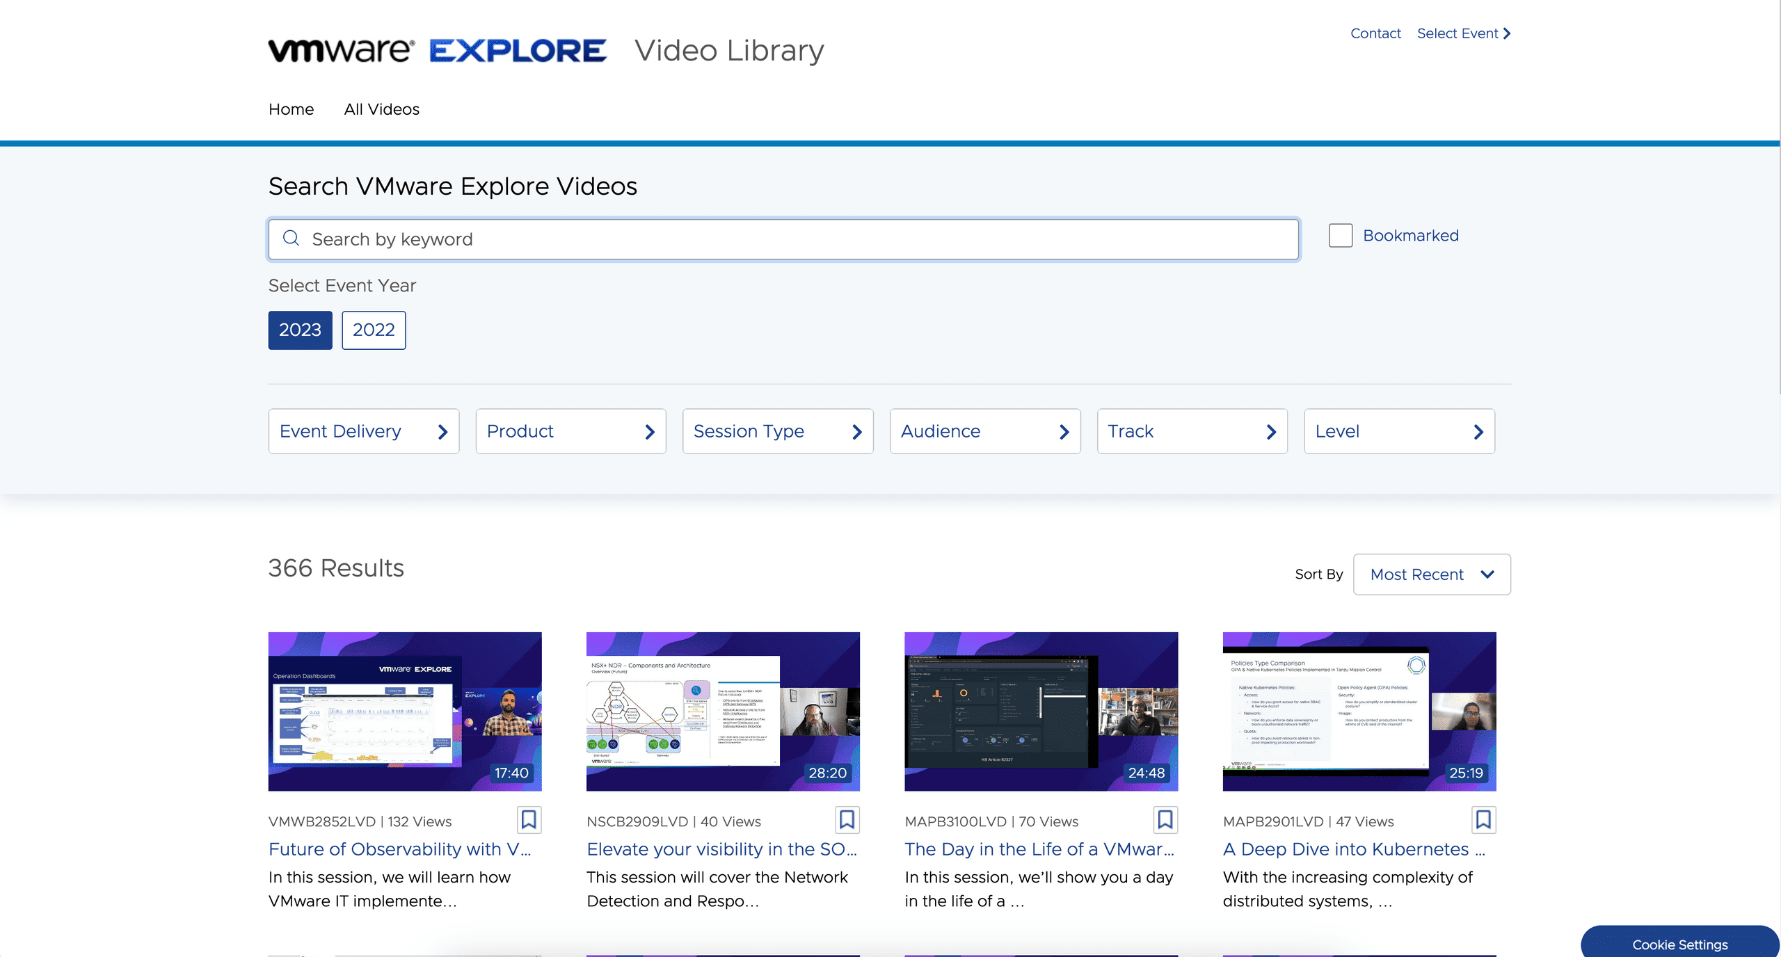The width and height of the screenshot is (1781, 957).
Task: Bookmark The Day in the Life video
Action: tap(1165, 820)
